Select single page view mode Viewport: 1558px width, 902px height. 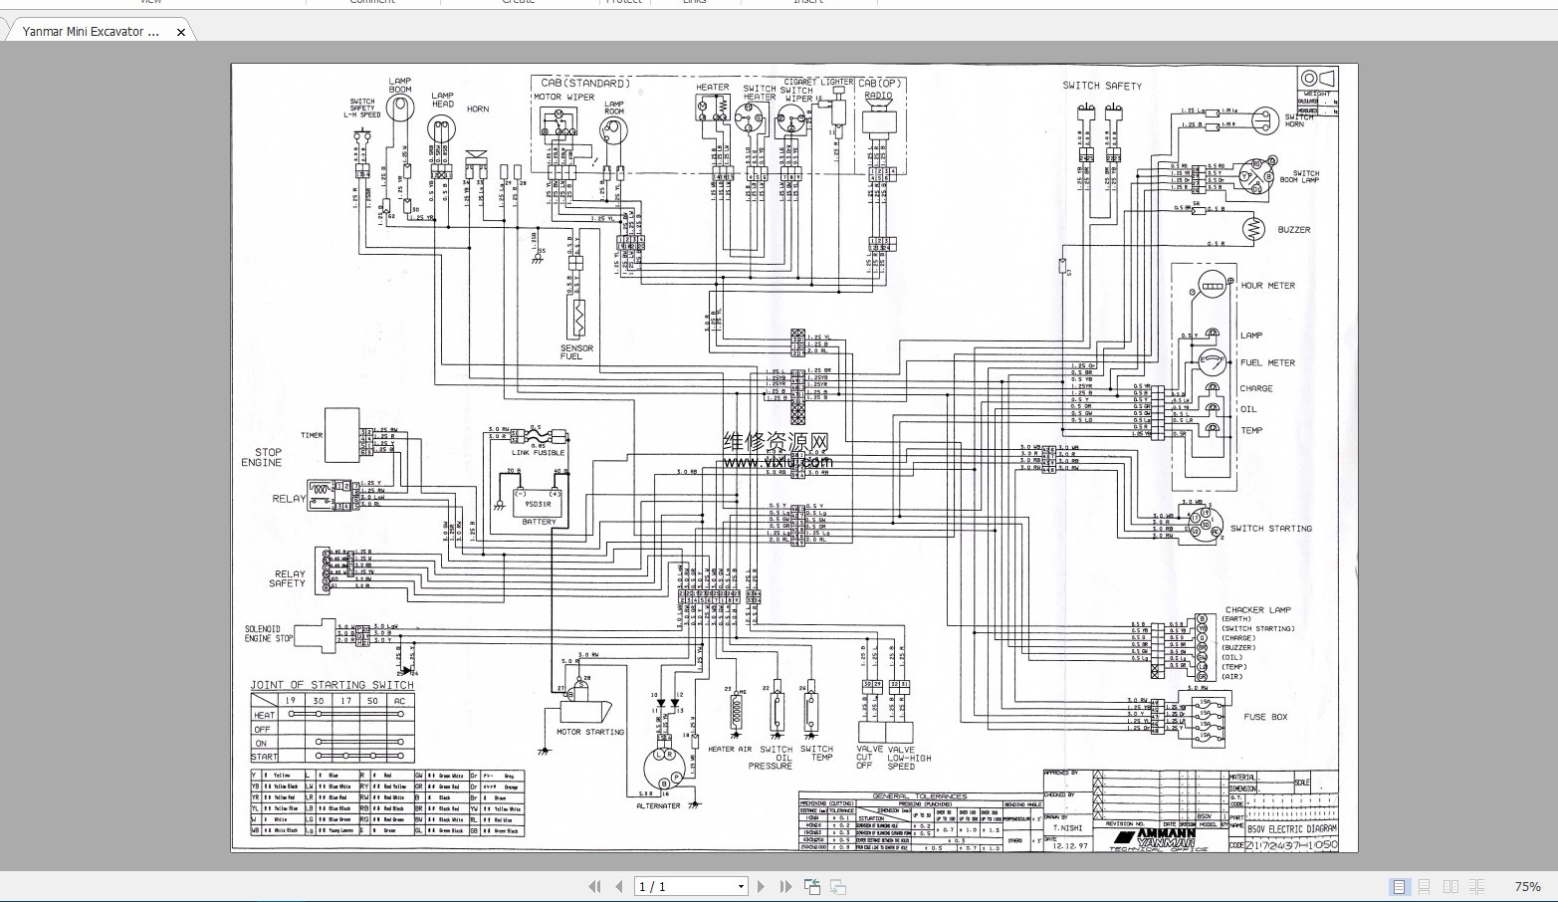coord(1399,886)
